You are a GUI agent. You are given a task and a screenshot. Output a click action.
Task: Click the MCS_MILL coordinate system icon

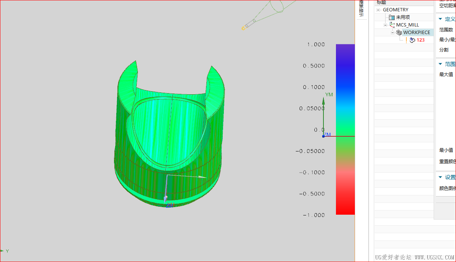(392, 25)
